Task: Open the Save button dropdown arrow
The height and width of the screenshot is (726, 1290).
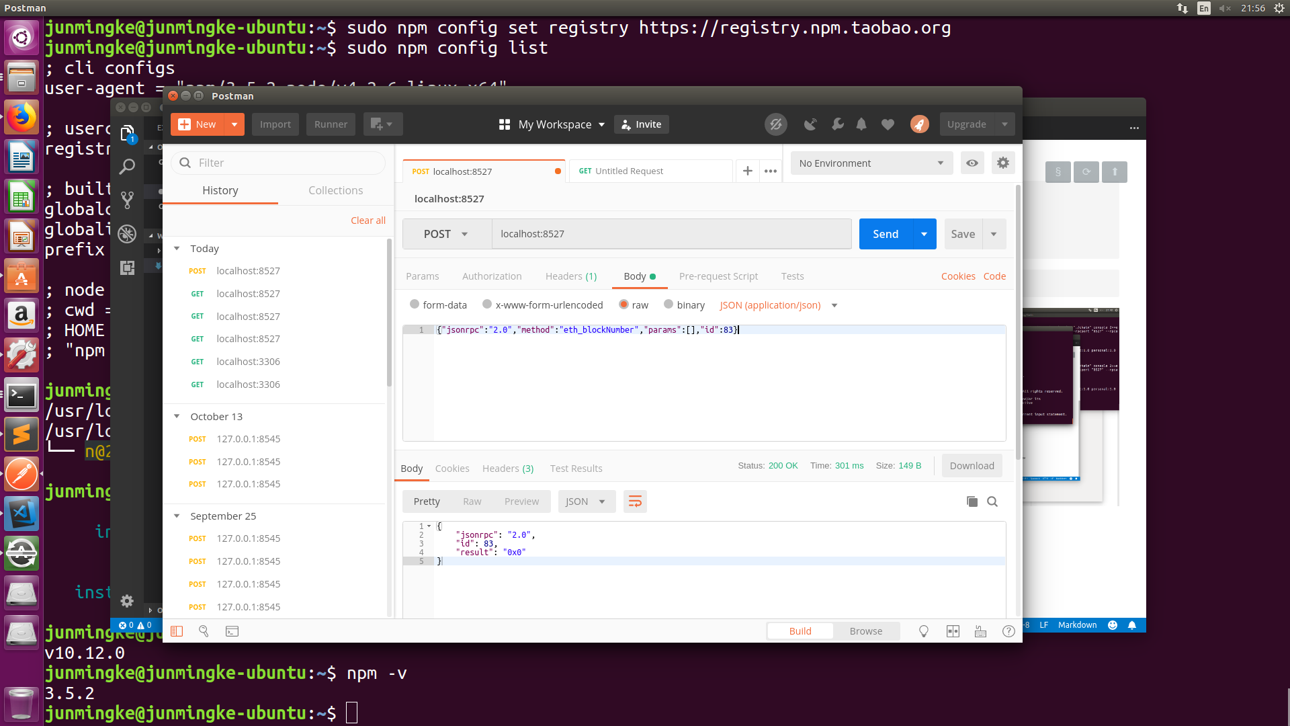Action: pos(994,234)
